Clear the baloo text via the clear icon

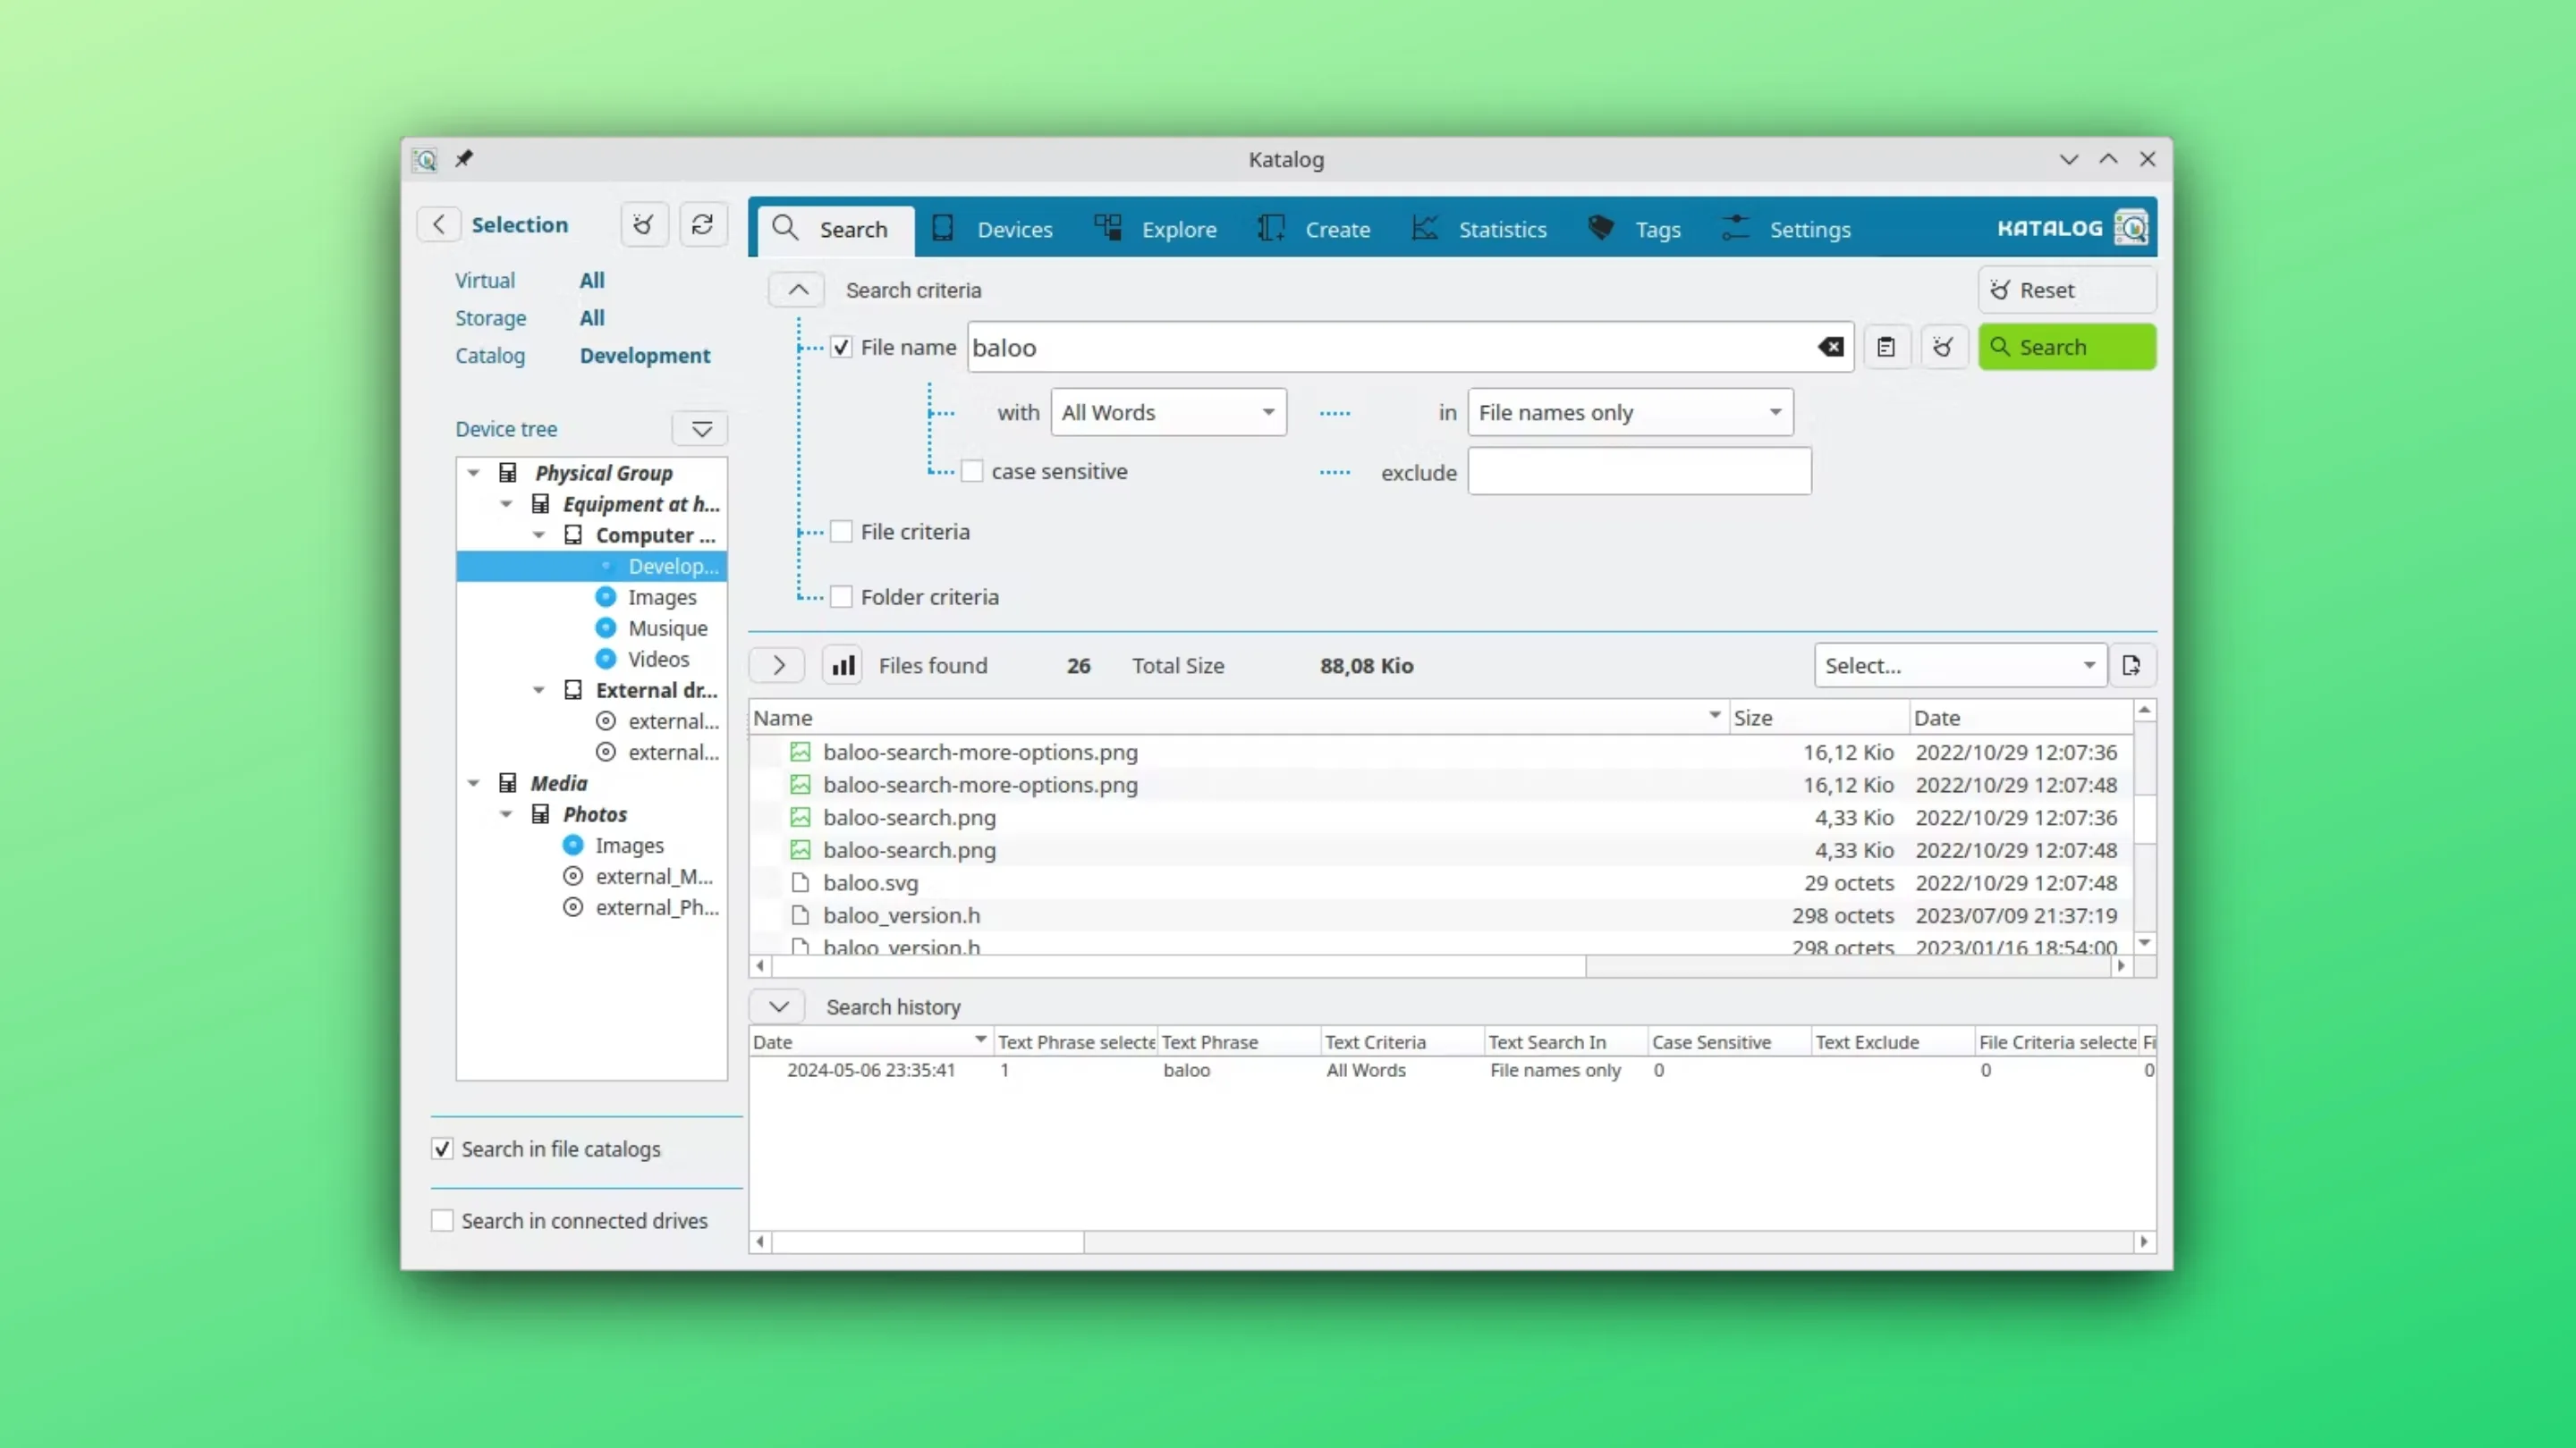(1830, 347)
